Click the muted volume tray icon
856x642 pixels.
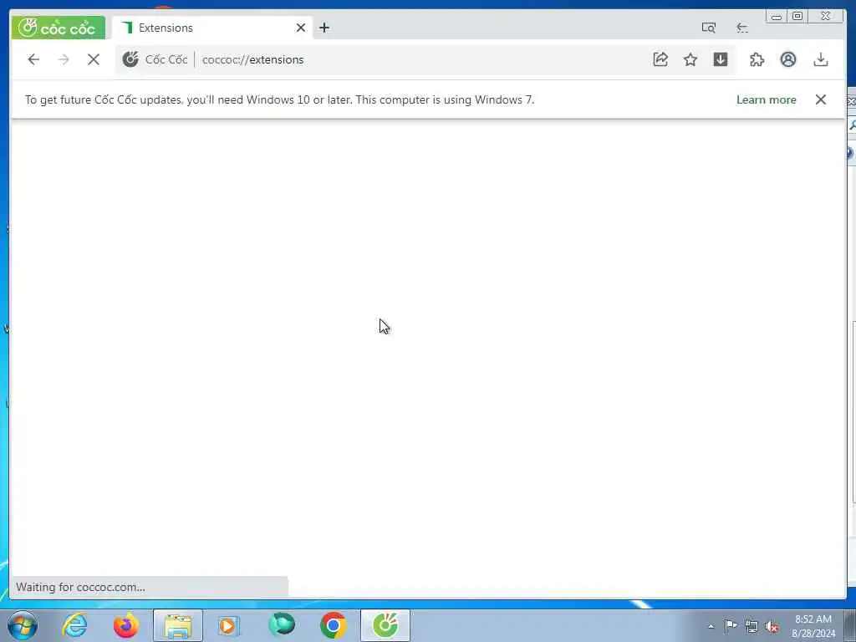click(x=772, y=626)
